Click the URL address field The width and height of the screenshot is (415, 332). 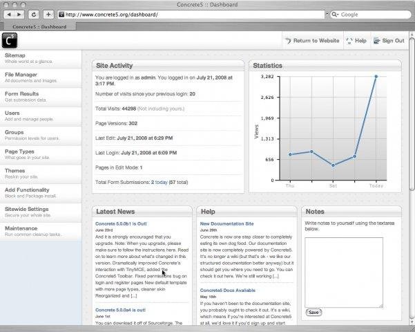tap(191, 15)
